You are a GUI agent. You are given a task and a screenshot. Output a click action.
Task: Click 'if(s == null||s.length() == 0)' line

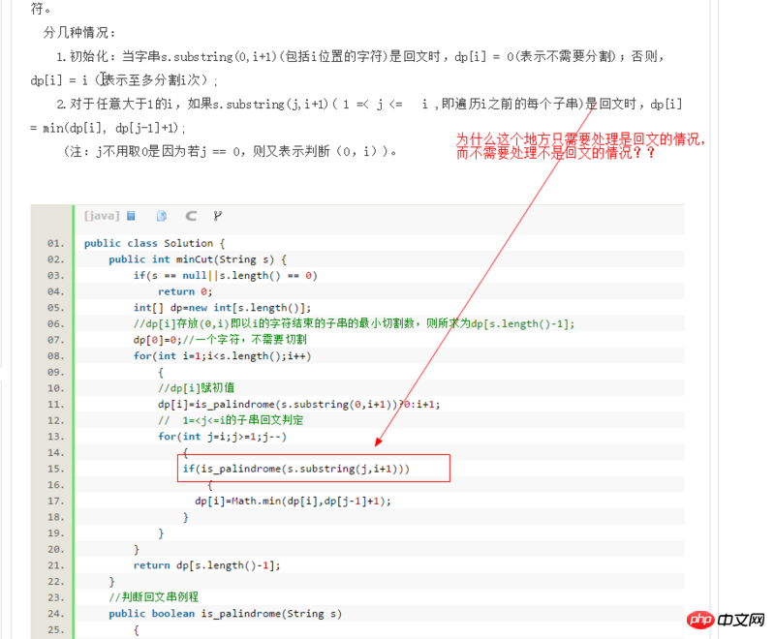[226, 276]
